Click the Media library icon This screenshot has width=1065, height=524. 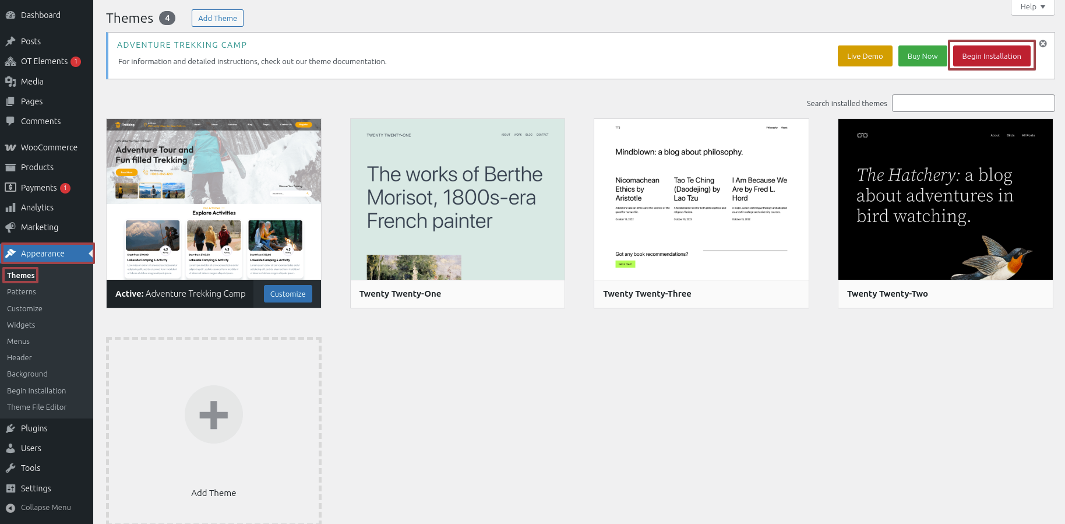click(x=10, y=82)
